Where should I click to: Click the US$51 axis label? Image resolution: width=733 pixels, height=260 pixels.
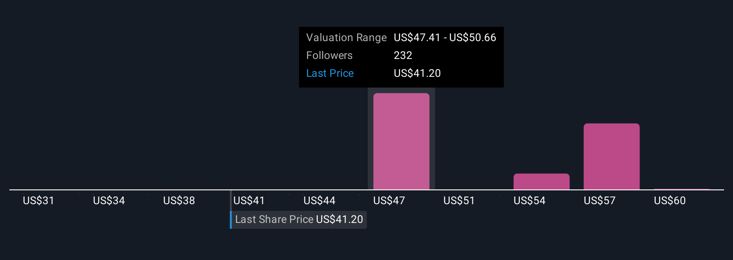point(459,201)
